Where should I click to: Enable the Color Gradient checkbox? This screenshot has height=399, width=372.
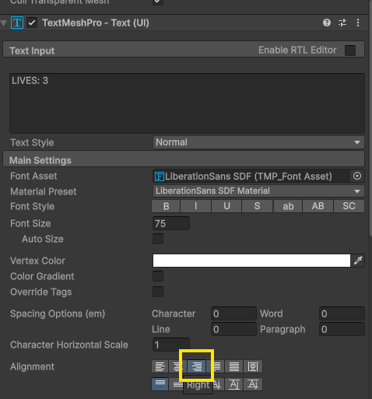point(158,276)
